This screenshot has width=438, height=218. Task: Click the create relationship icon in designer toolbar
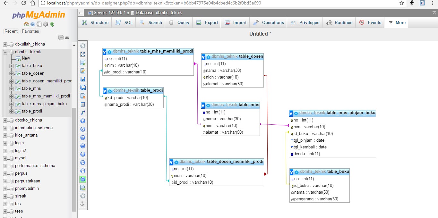pyautogui.click(x=83, y=113)
